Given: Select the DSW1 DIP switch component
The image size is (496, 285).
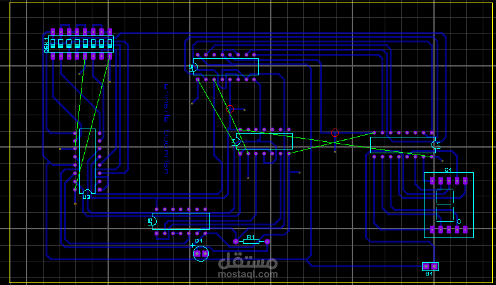Looking at the screenshot, I should (81, 44).
